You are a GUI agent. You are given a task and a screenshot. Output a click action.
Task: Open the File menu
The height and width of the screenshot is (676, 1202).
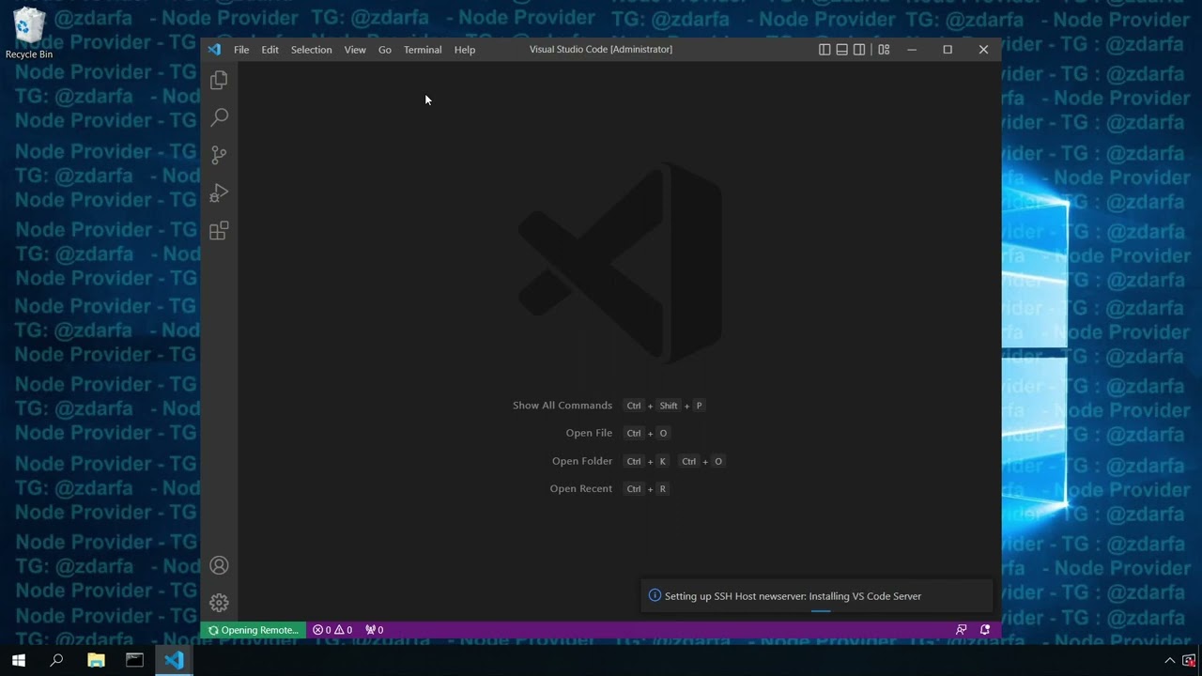pos(241,50)
